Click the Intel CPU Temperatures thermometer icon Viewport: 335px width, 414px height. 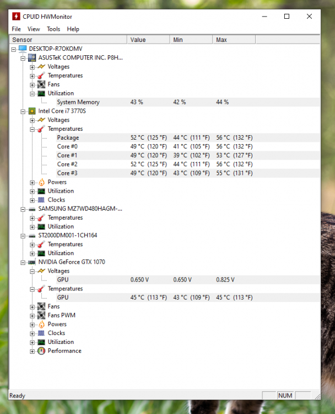41,129
